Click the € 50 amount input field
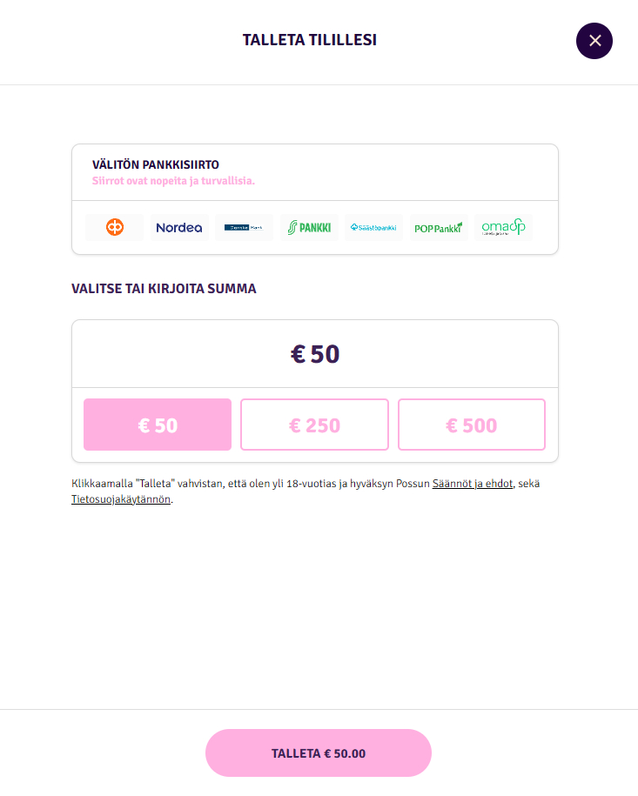Screen dimensions: 638x796 tap(314, 354)
